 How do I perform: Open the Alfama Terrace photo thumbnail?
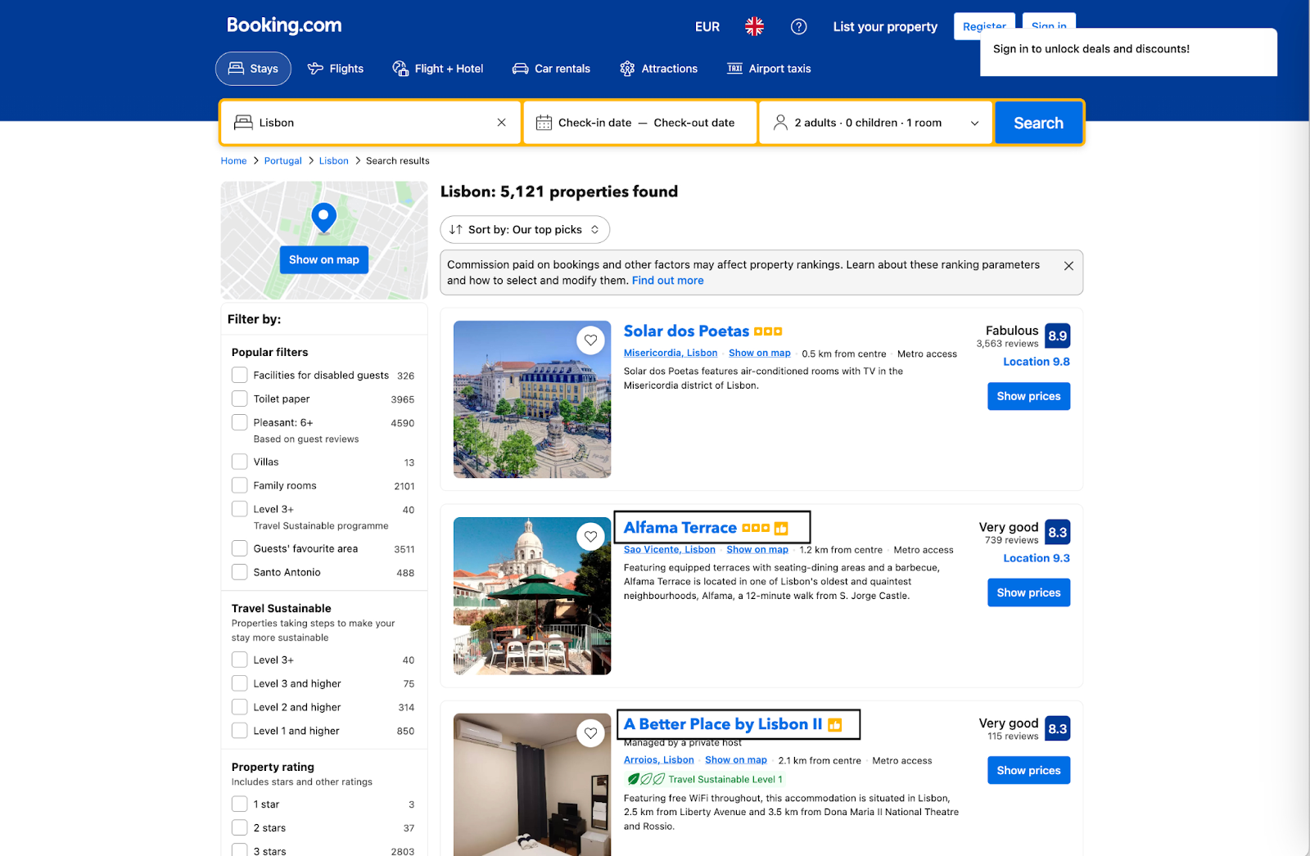pyautogui.click(x=532, y=596)
